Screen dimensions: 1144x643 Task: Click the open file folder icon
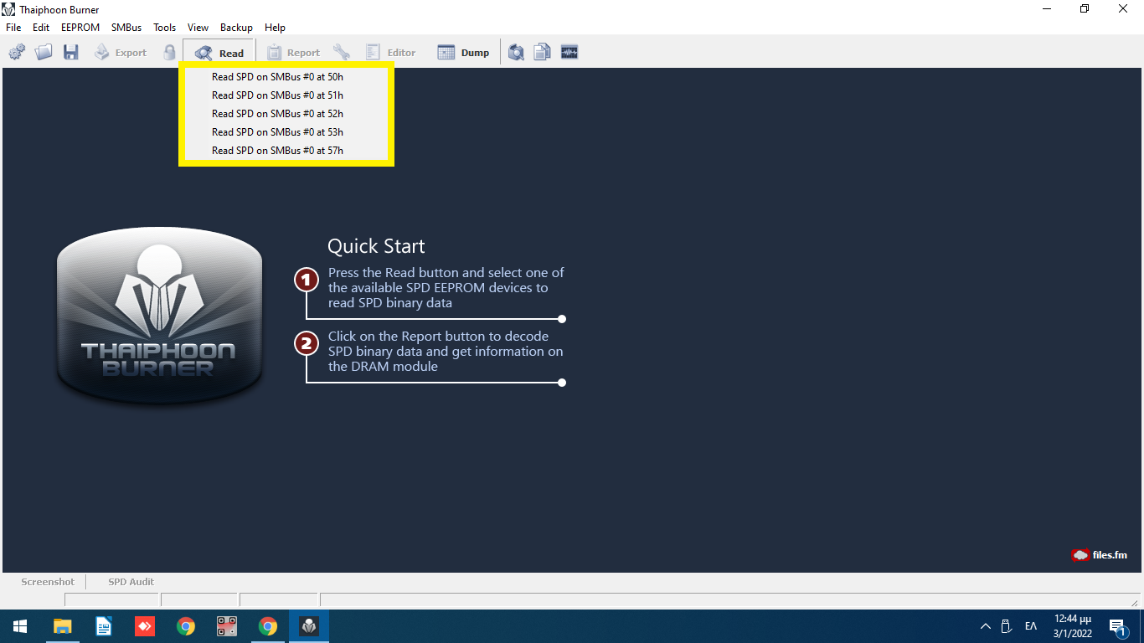point(44,53)
